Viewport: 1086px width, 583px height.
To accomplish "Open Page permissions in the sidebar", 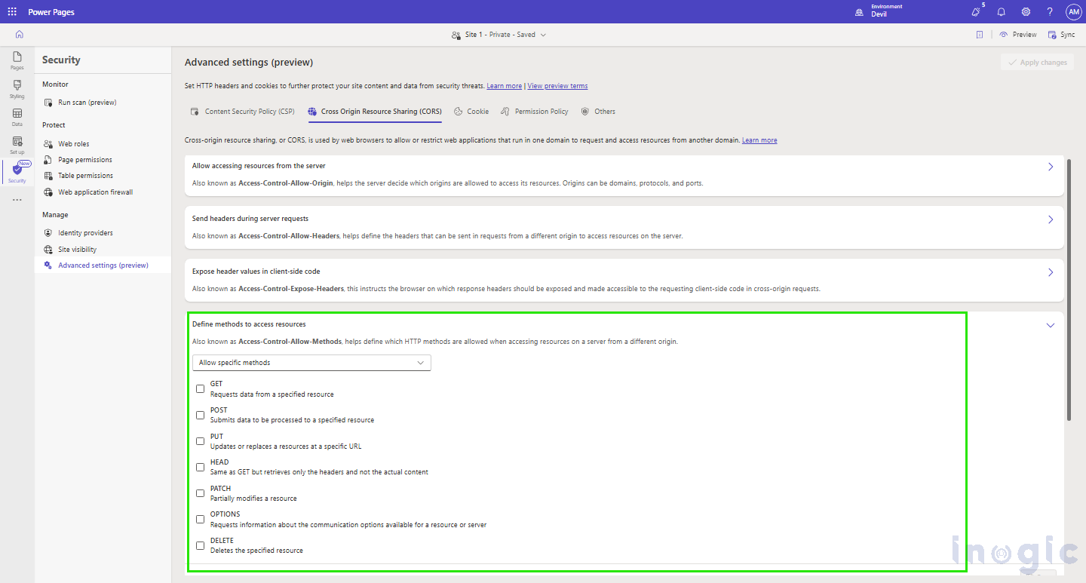I will [85, 160].
